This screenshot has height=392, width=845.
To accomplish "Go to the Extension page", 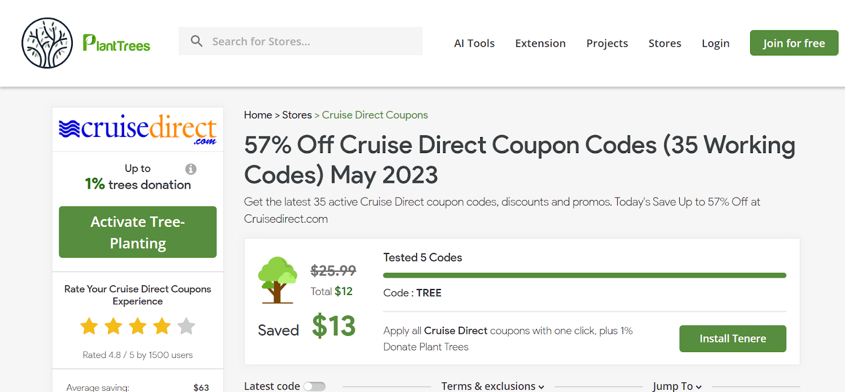I will point(540,43).
